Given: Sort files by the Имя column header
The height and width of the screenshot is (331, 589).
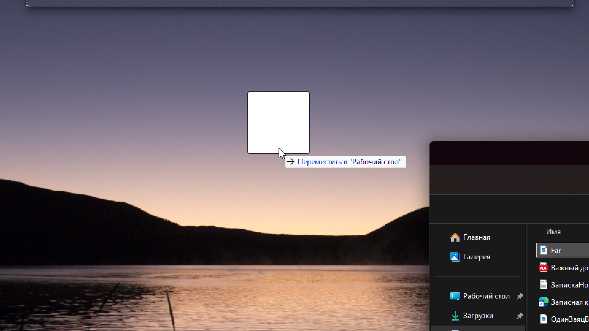Looking at the screenshot, I should point(553,232).
